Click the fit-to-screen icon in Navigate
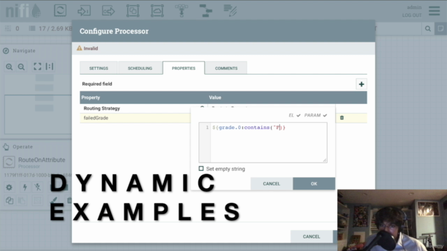This screenshot has height=251, width=447. click(37, 67)
